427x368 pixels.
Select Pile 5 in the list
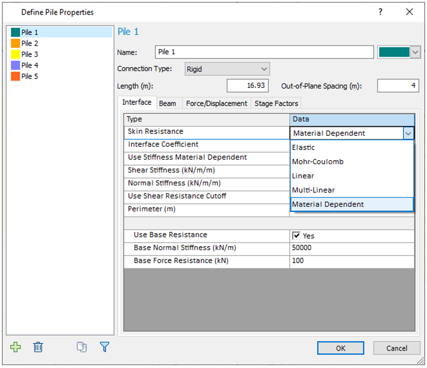click(x=61, y=76)
